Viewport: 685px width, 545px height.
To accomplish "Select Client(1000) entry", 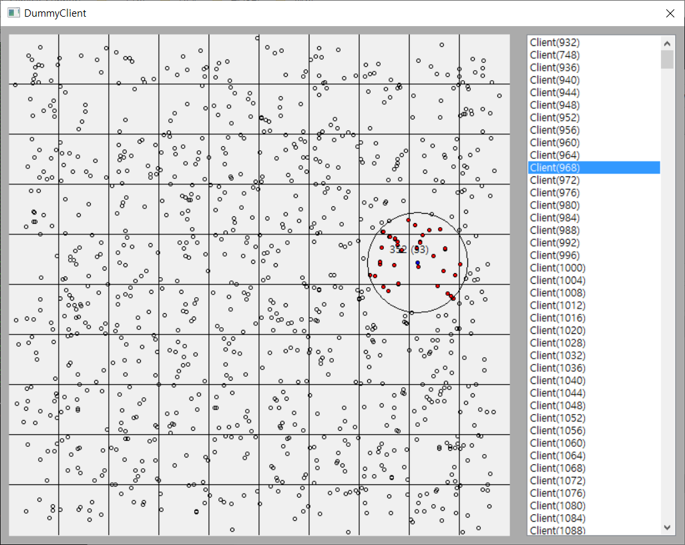I will point(594,268).
